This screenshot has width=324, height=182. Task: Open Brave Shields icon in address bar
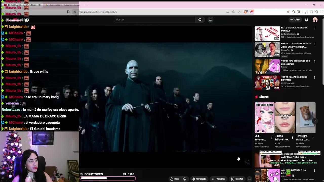pos(246,12)
